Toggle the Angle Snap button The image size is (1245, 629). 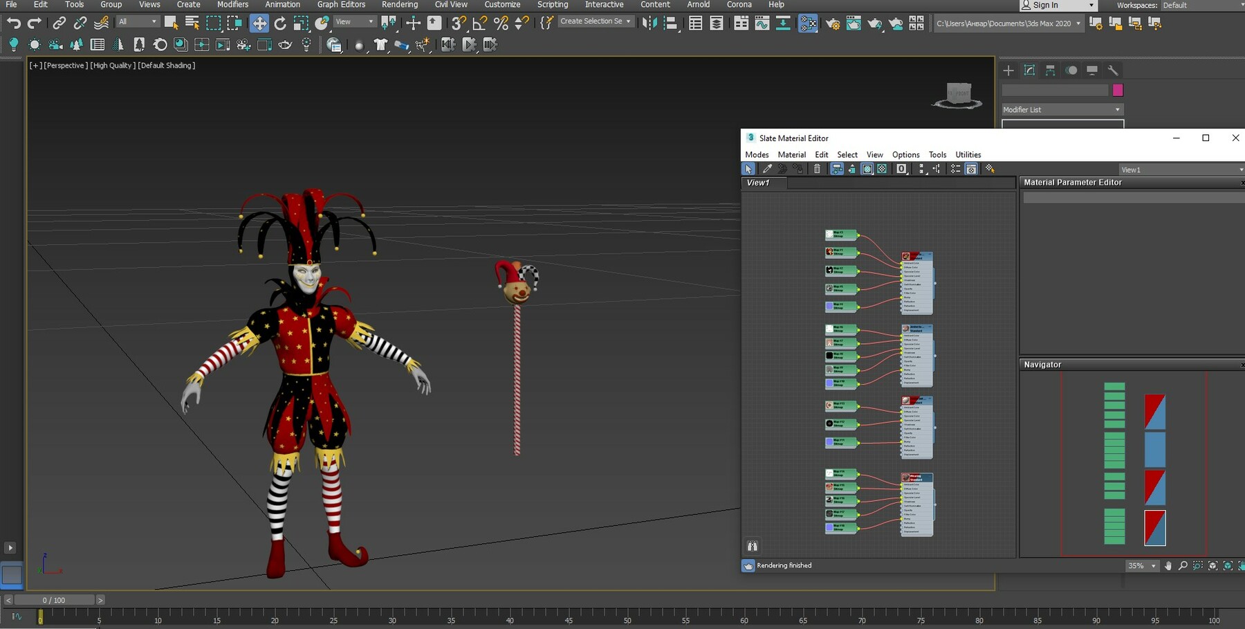(x=480, y=24)
